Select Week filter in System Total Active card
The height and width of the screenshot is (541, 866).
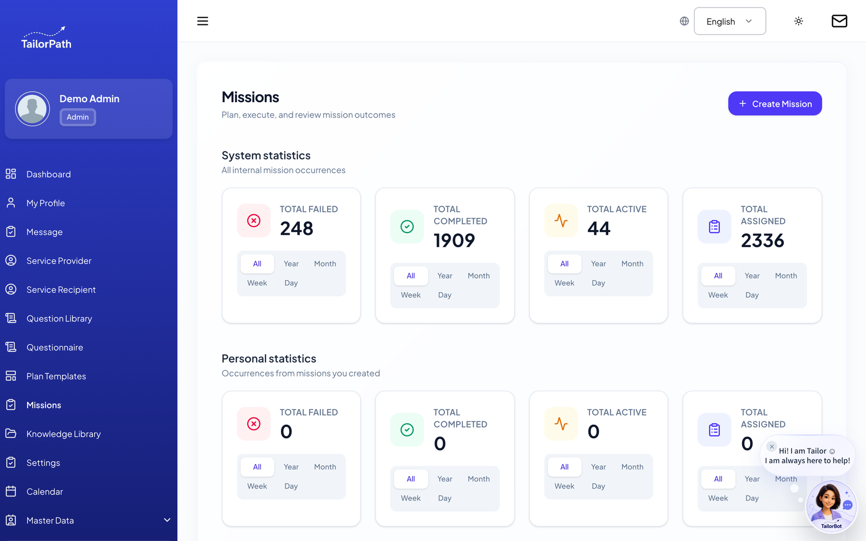(565, 283)
